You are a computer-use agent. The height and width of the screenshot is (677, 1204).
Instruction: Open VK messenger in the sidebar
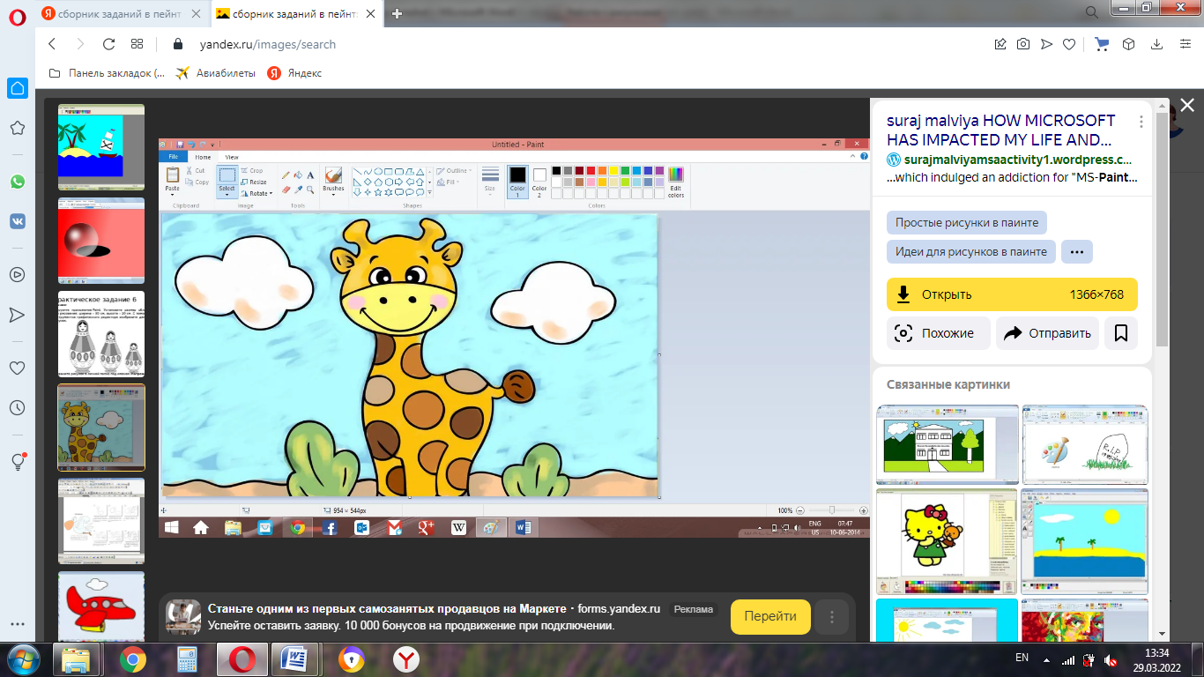tap(18, 221)
